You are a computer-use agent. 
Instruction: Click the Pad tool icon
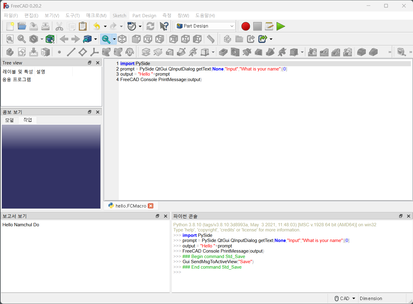[146, 52]
